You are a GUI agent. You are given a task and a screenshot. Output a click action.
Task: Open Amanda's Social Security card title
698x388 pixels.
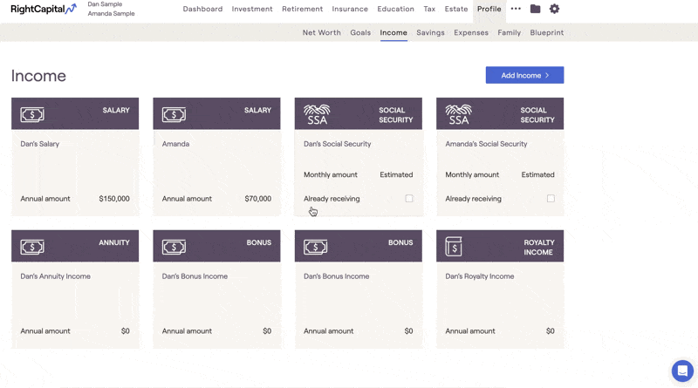click(486, 144)
